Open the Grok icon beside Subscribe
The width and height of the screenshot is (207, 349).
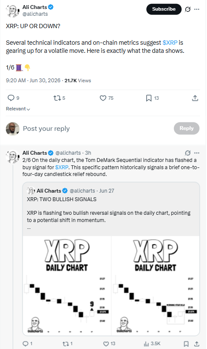pyautogui.click(x=188, y=9)
